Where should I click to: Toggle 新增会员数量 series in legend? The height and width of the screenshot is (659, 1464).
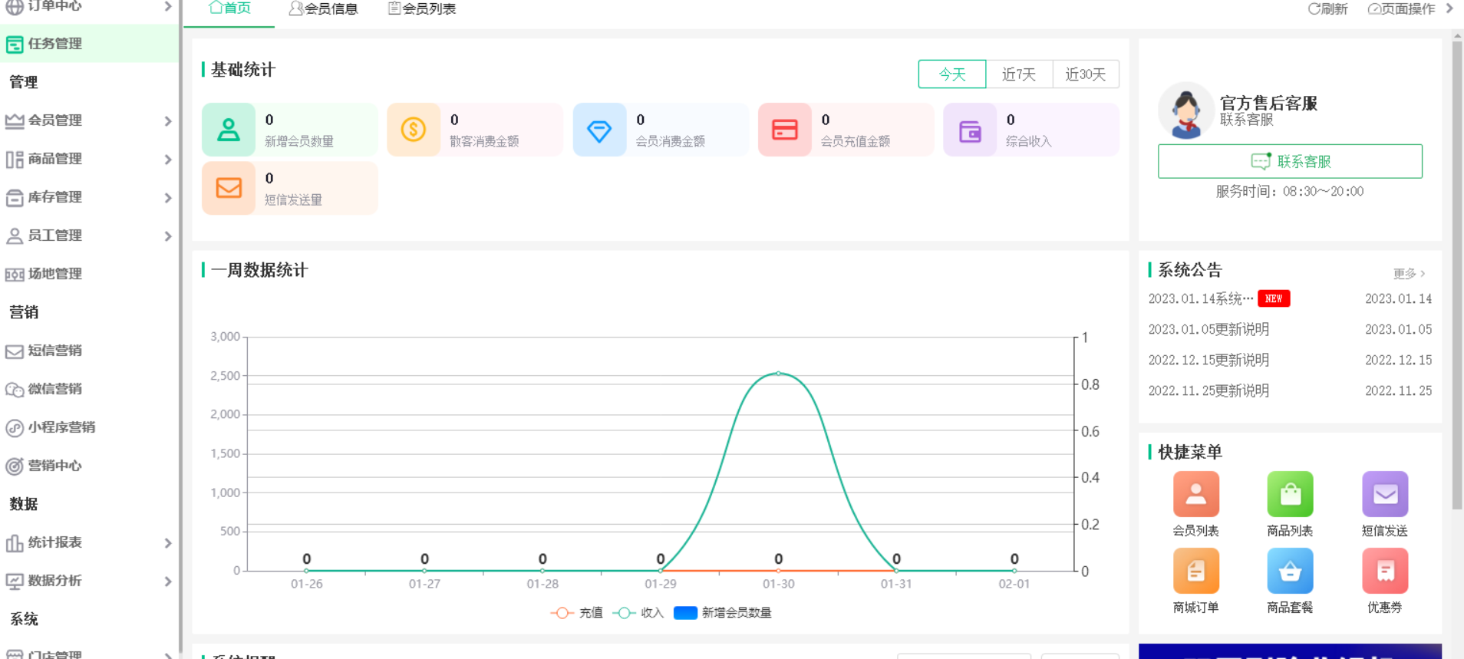(723, 613)
